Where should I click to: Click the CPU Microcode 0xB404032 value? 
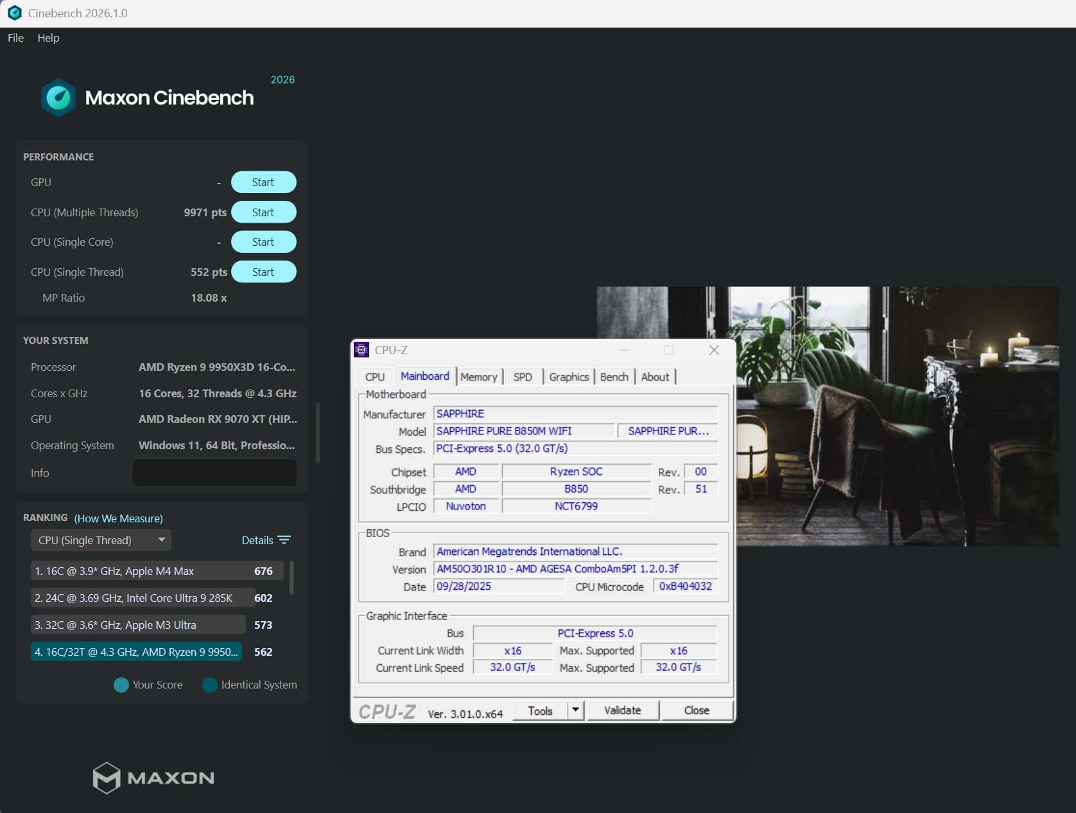click(686, 586)
